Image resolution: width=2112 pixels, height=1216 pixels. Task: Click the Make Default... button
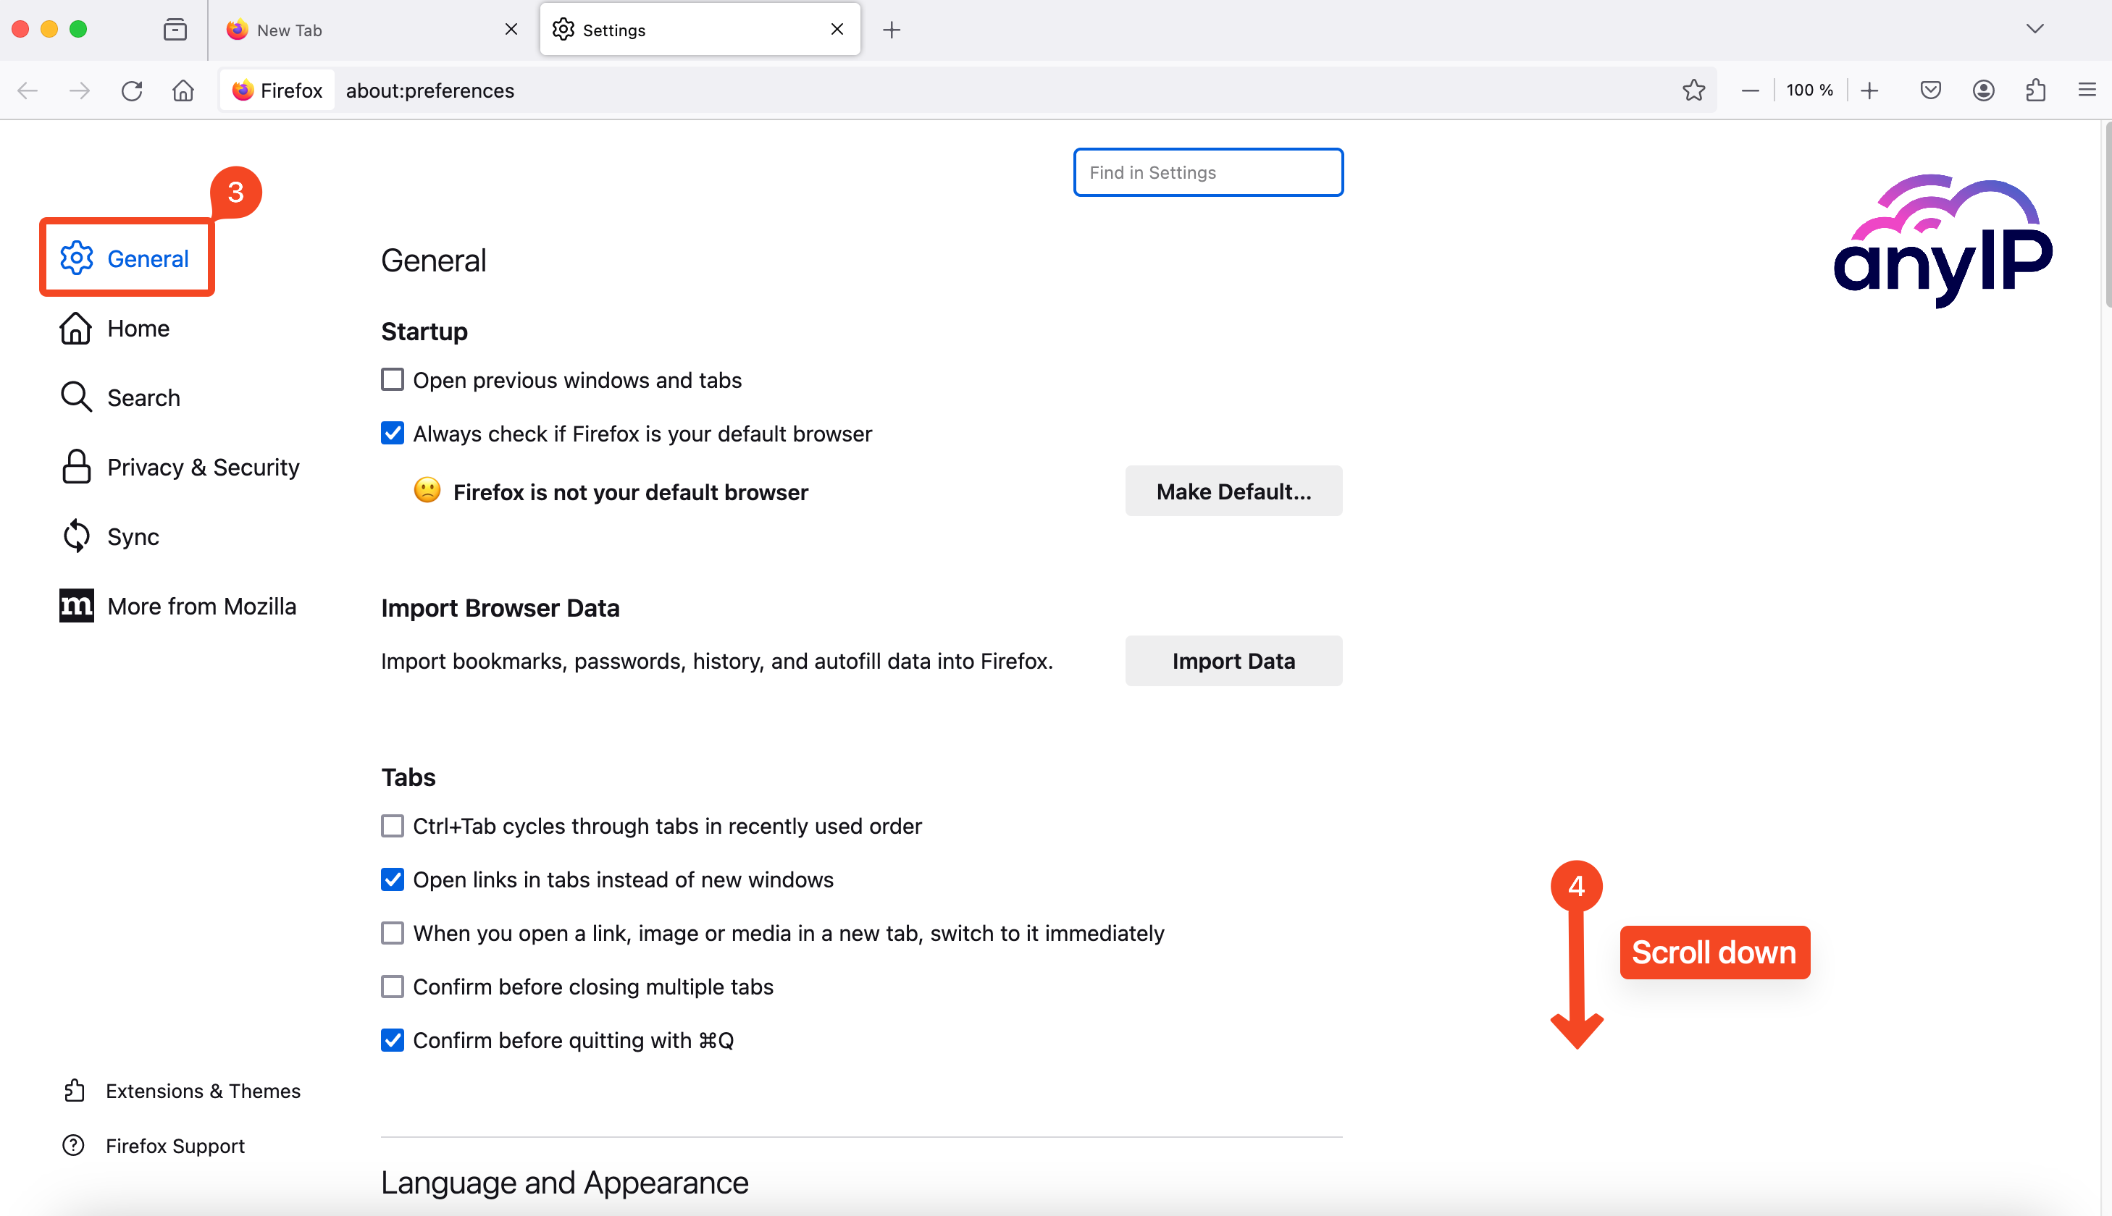click(1234, 490)
